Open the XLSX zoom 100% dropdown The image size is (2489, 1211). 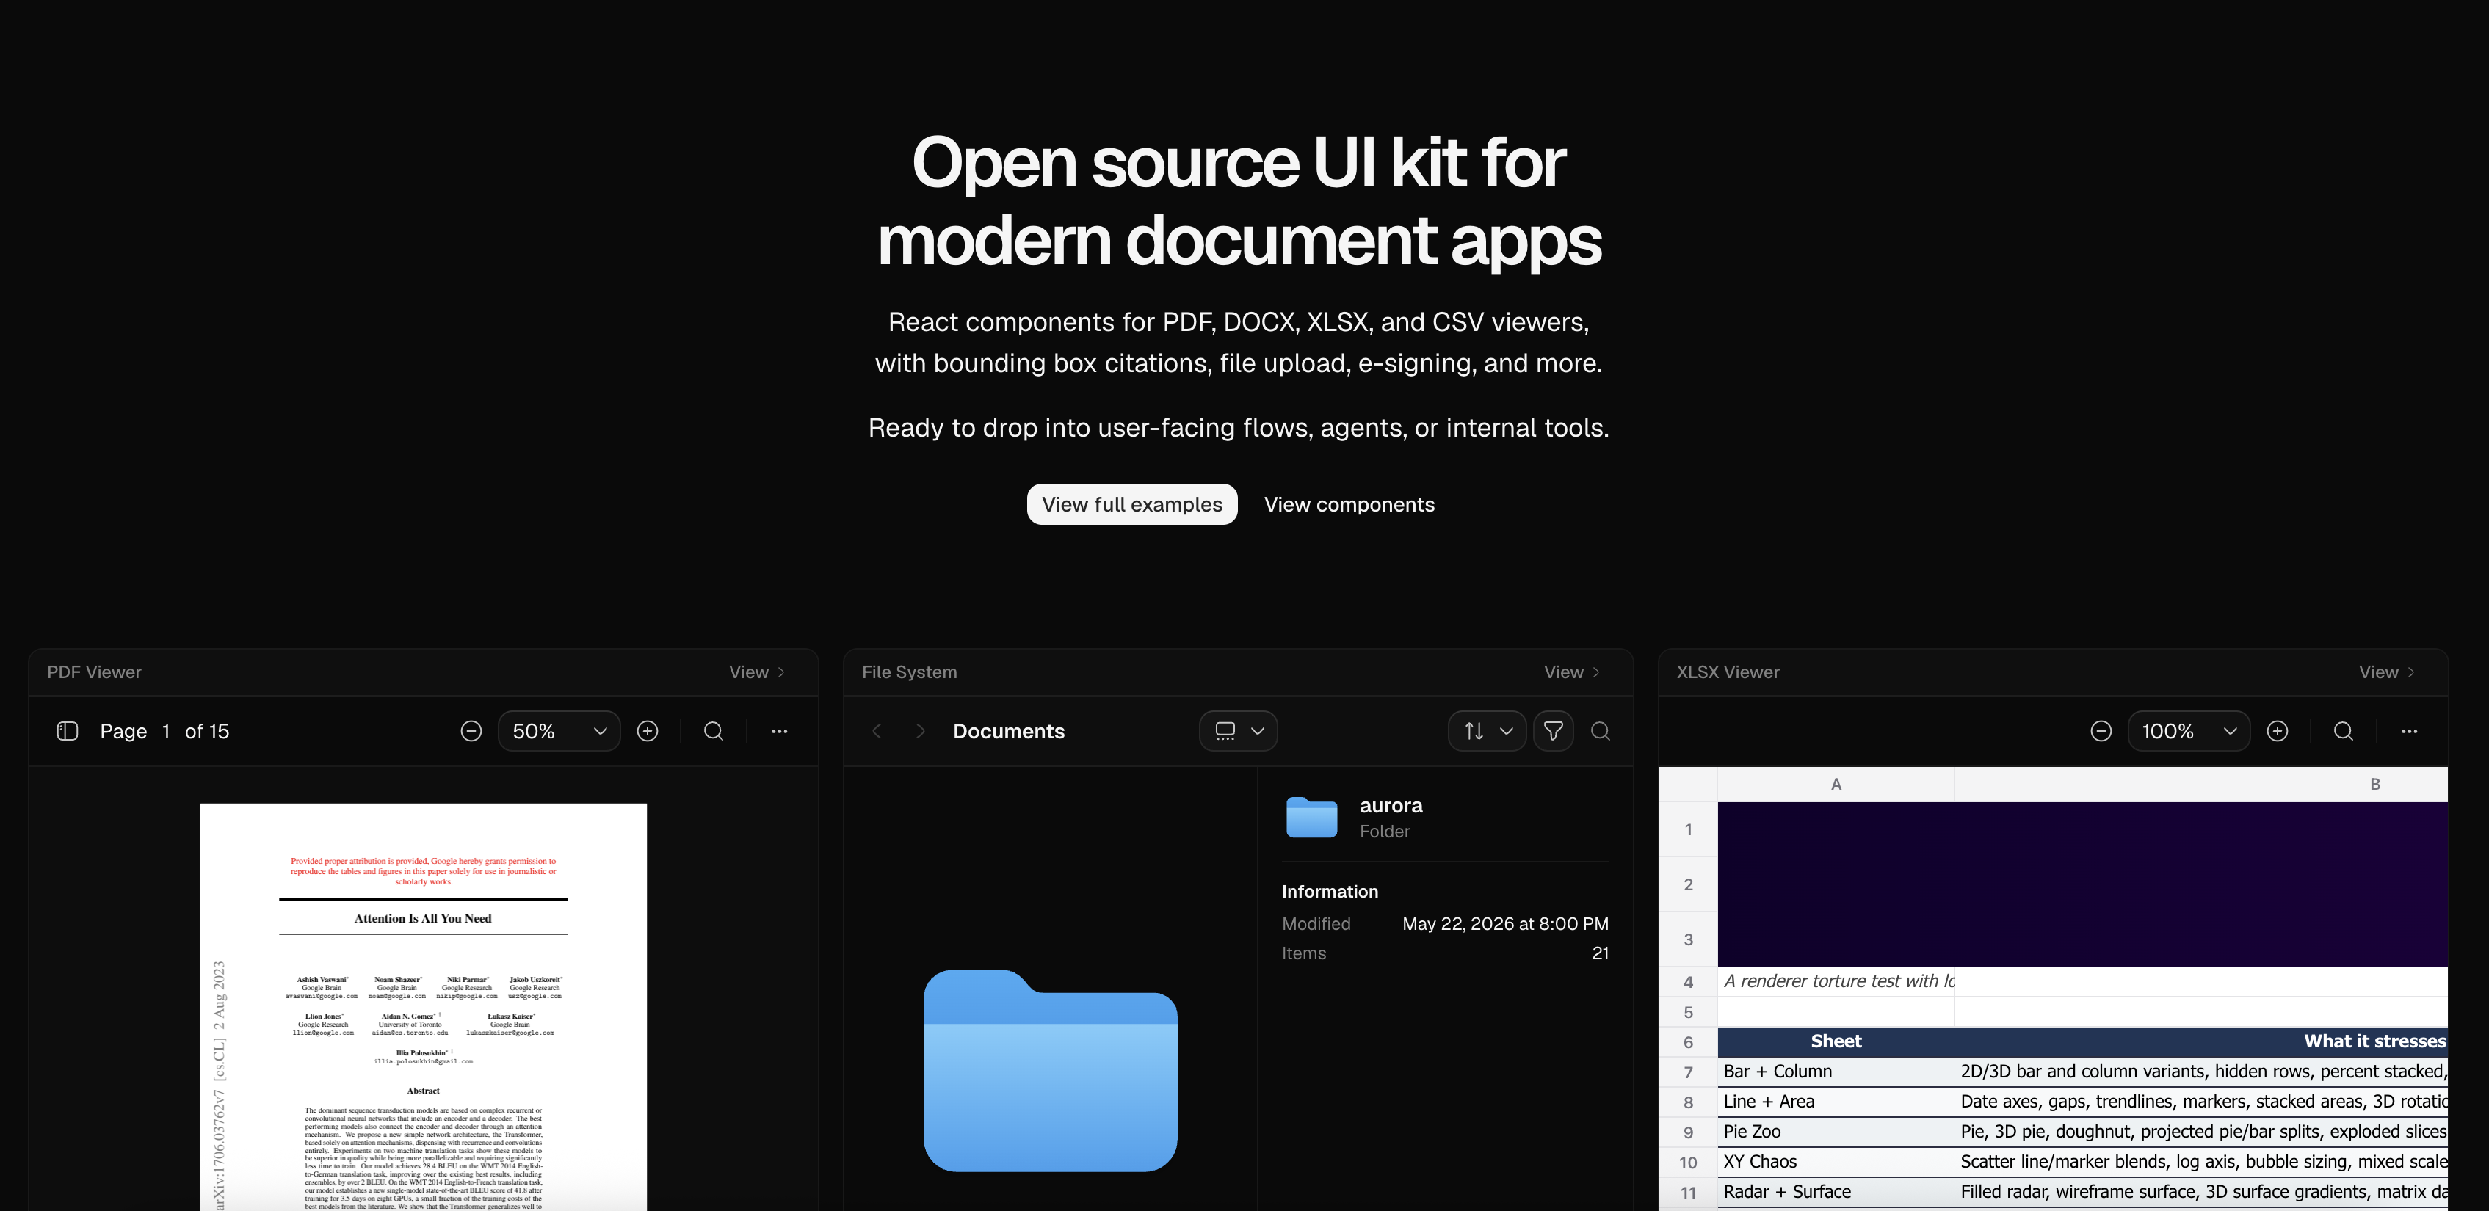tap(2189, 731)
